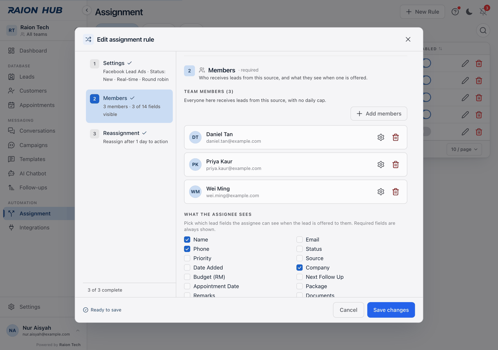Enable the Date Added checkbox
This screenshot has width=498, height=350.
click(x=187, y=268)
